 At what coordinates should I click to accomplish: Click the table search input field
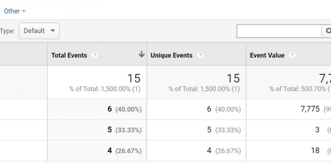279,31
